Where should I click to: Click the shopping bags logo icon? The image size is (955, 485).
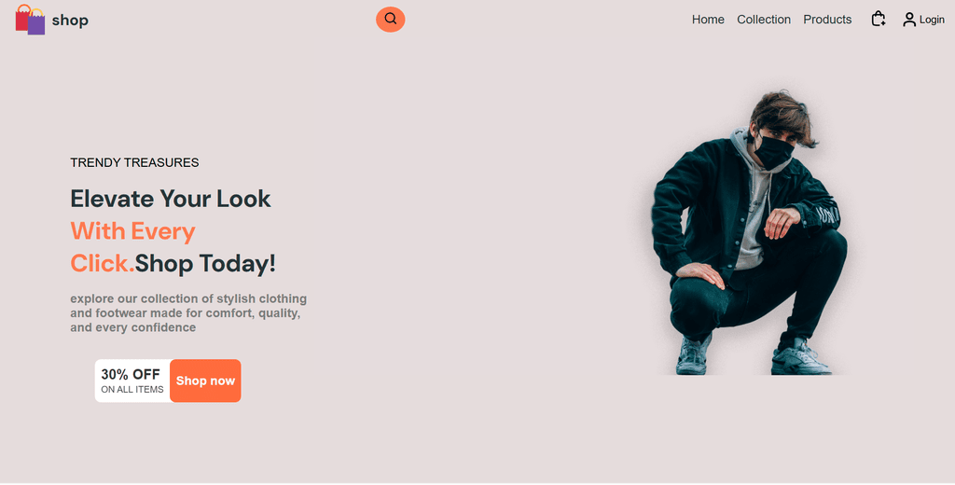(31, 20)
